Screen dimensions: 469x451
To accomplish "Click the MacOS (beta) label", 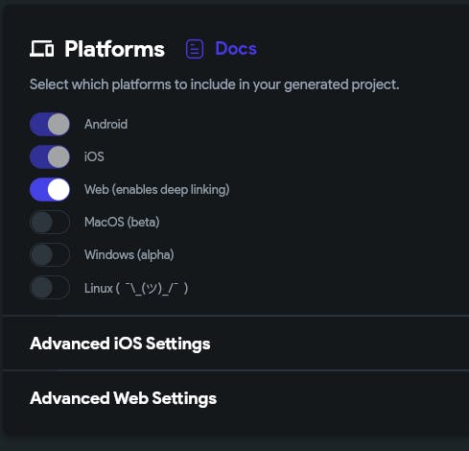I will point(122,223).
